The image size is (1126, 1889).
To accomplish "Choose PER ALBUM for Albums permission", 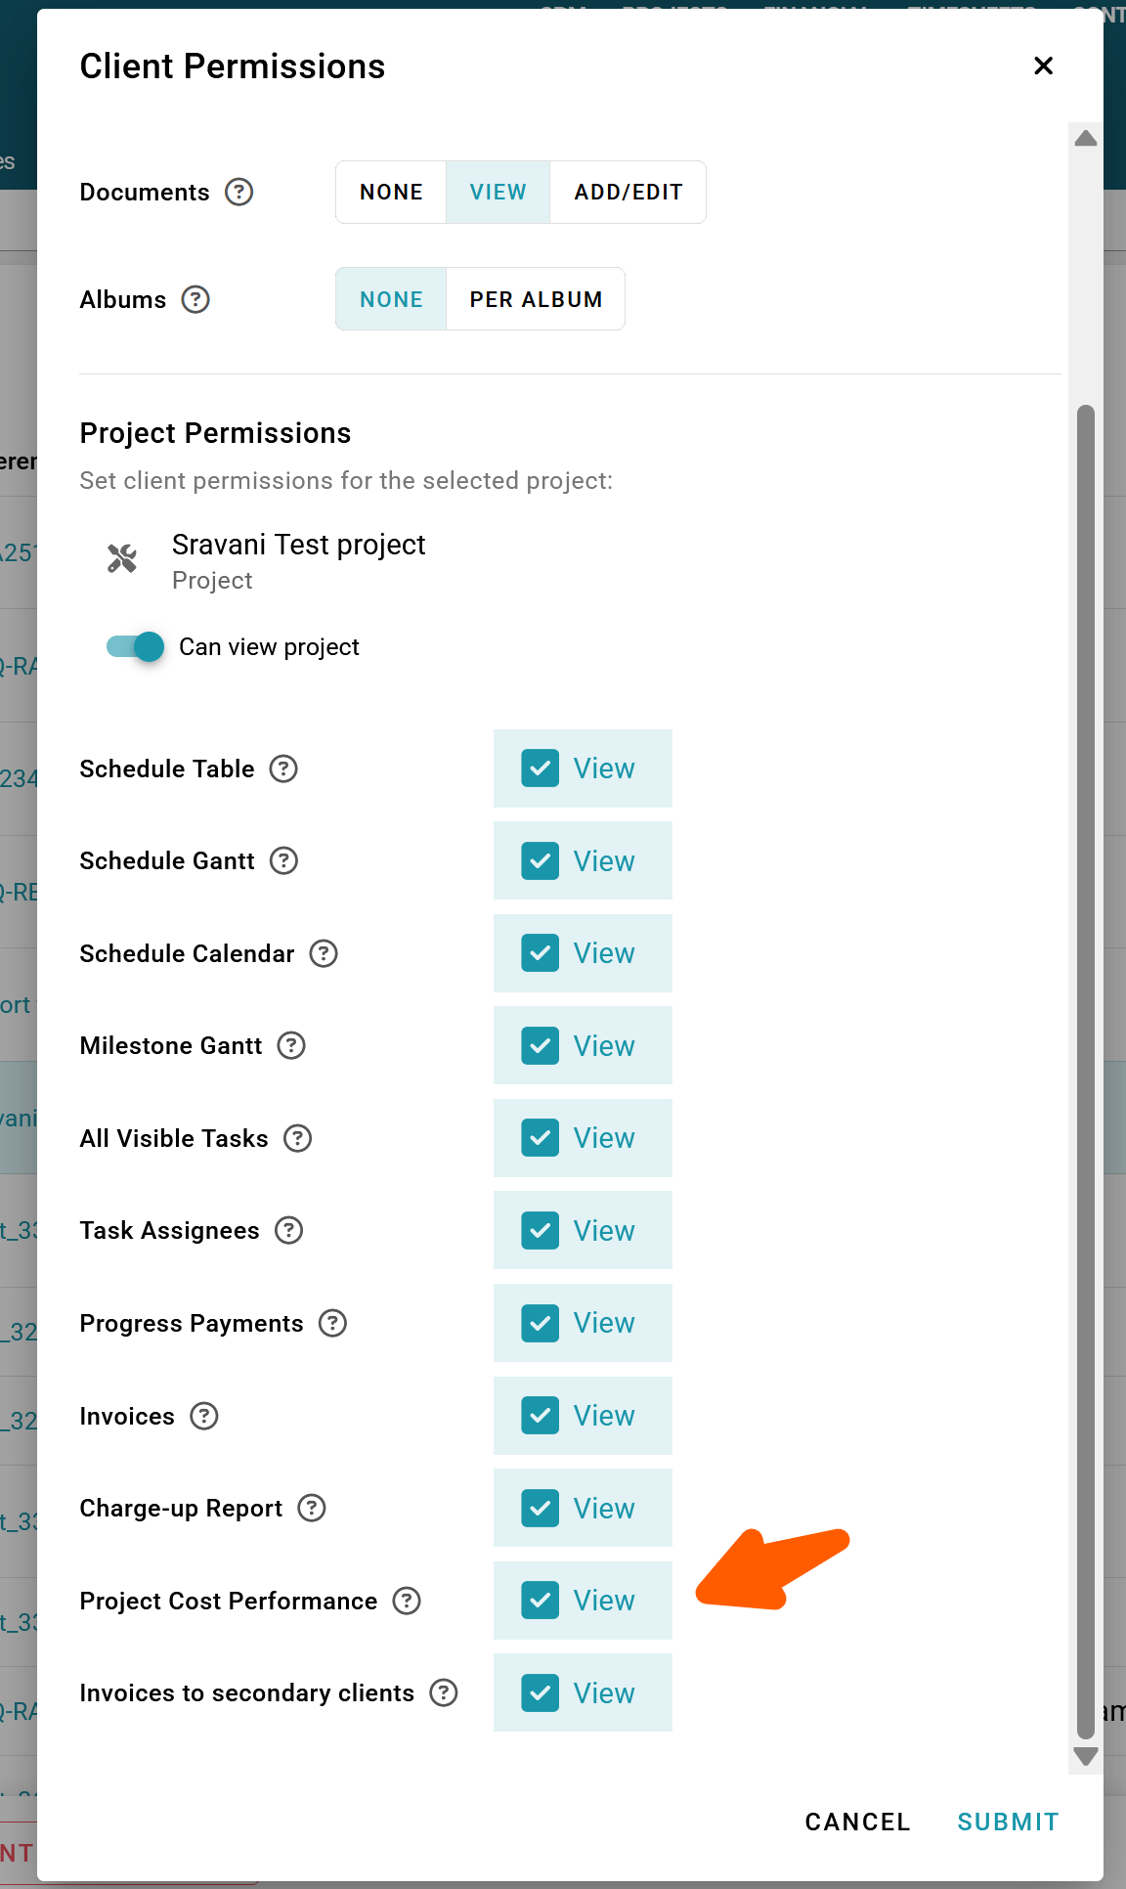I will pos(536,299).
